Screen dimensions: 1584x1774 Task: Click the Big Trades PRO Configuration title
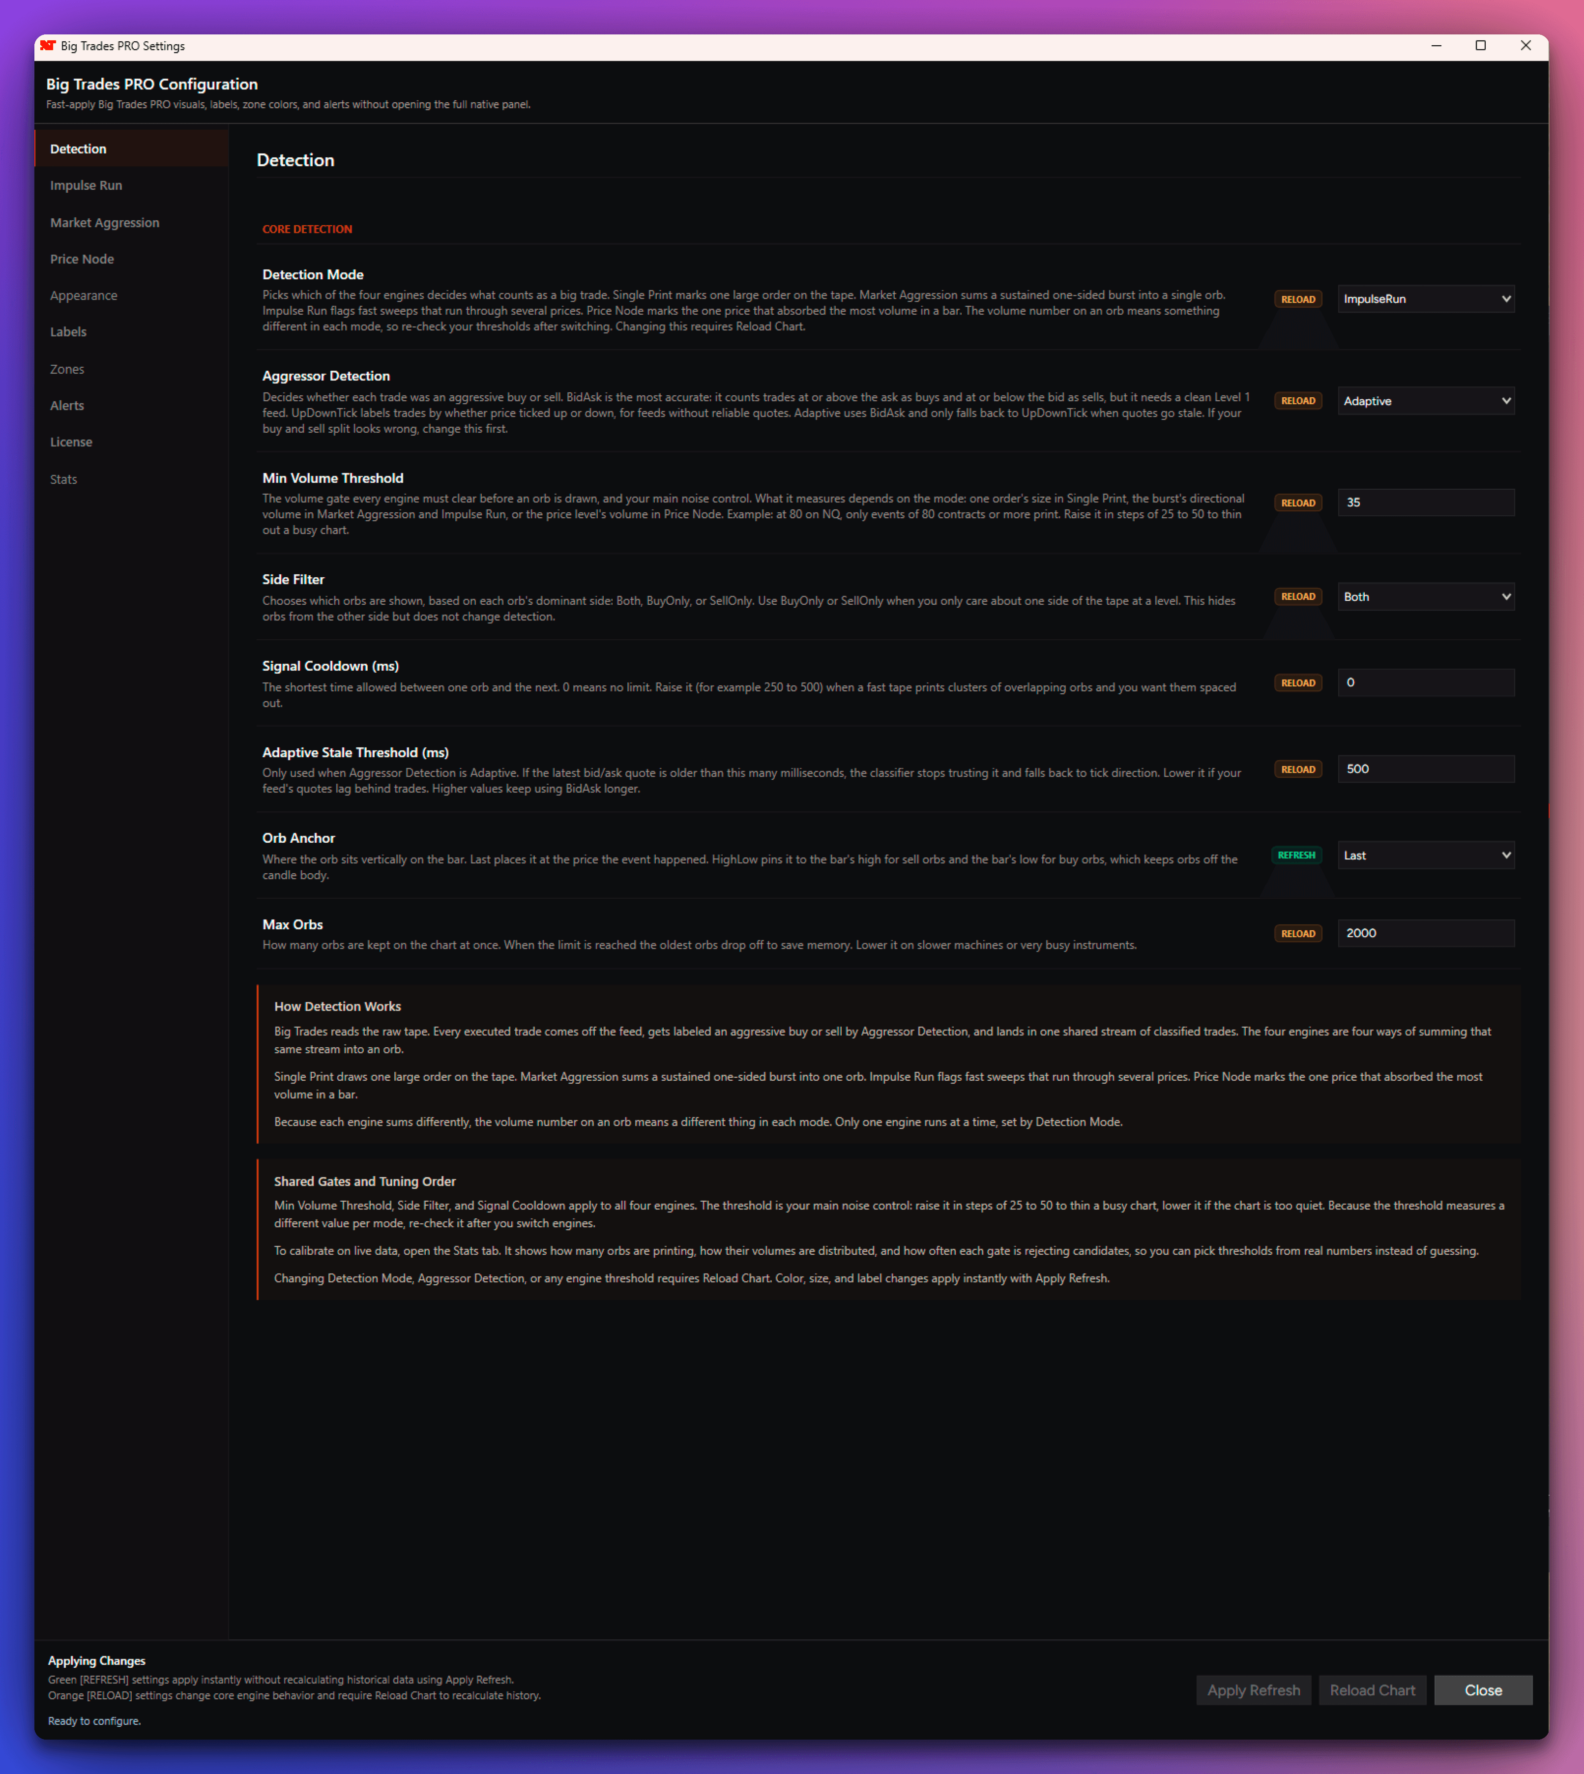152,85
